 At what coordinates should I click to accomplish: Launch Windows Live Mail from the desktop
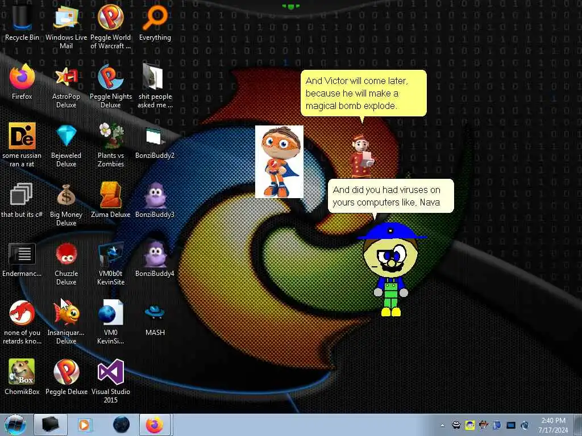[66, 27]
